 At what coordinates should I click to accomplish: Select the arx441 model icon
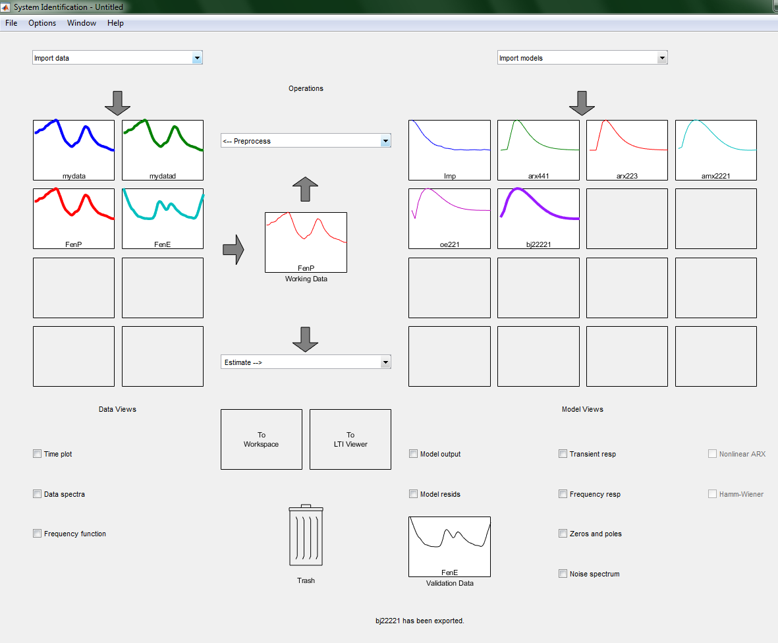[x=538, y=150]
